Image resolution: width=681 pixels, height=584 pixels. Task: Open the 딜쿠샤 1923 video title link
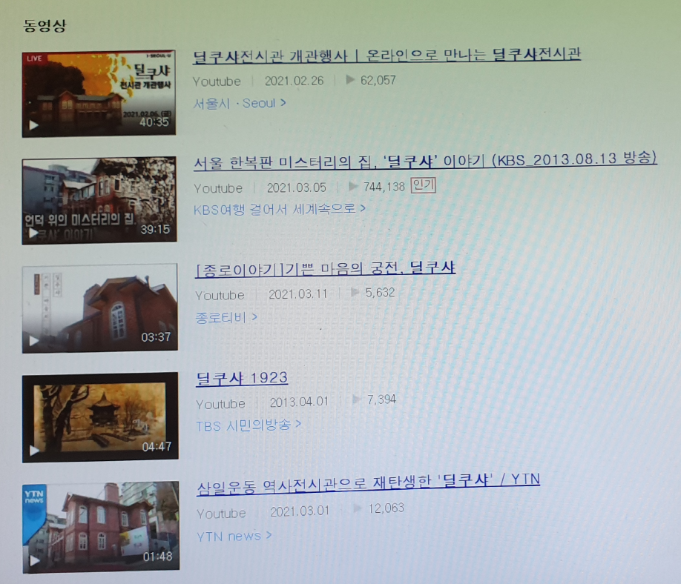tap(242, 379)
